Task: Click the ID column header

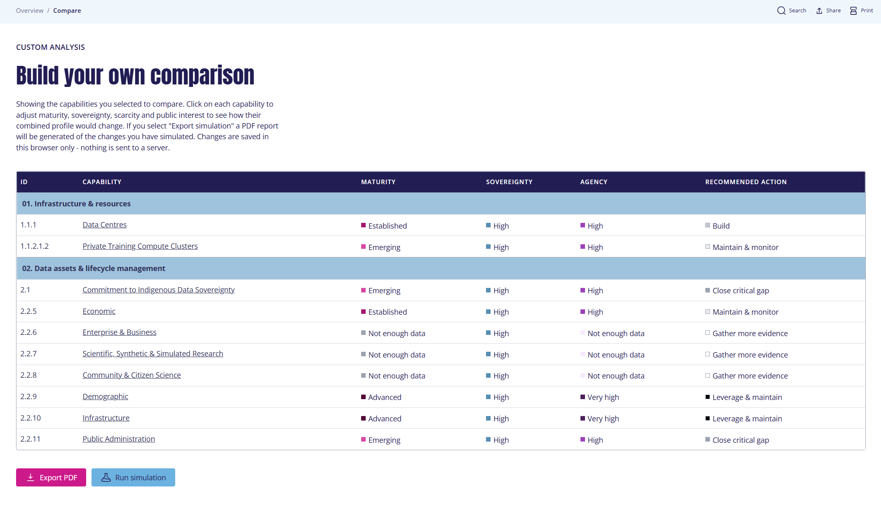Action: click(x=24, y=182)
